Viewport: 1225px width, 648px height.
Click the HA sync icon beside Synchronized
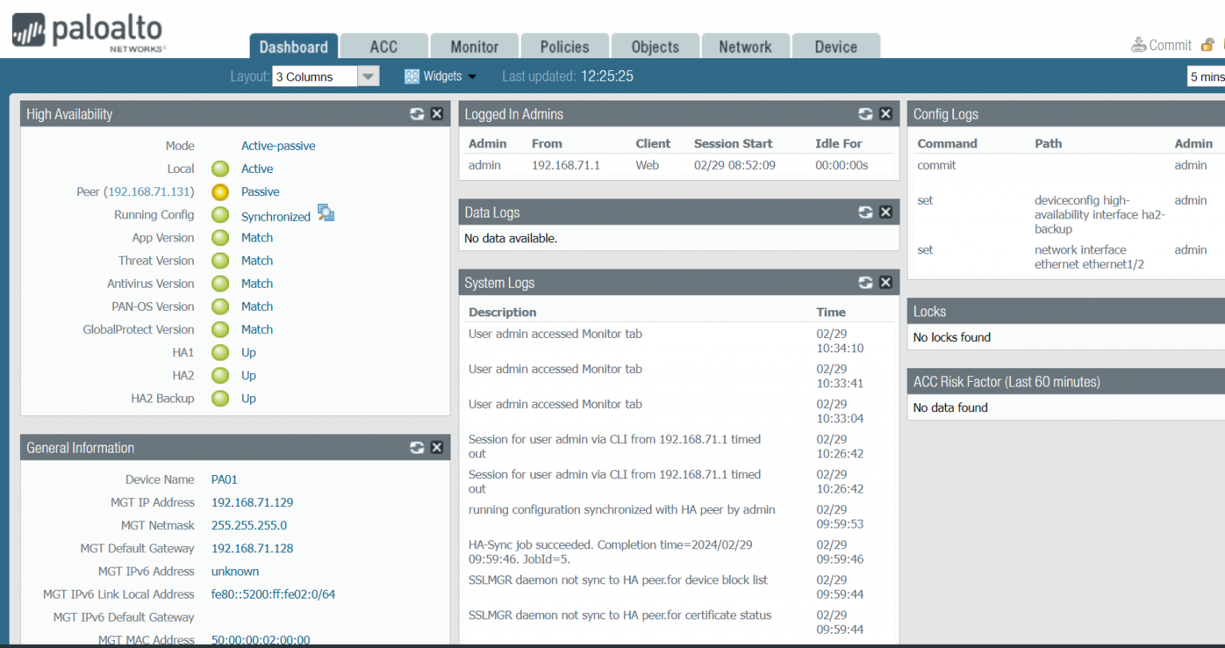[x=325, y=213]
